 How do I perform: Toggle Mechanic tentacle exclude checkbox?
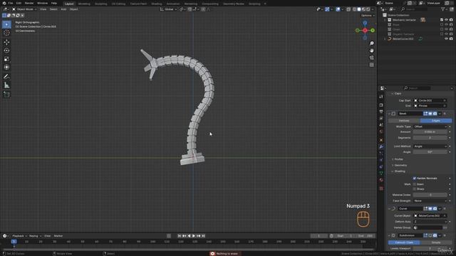coord(442,20)
